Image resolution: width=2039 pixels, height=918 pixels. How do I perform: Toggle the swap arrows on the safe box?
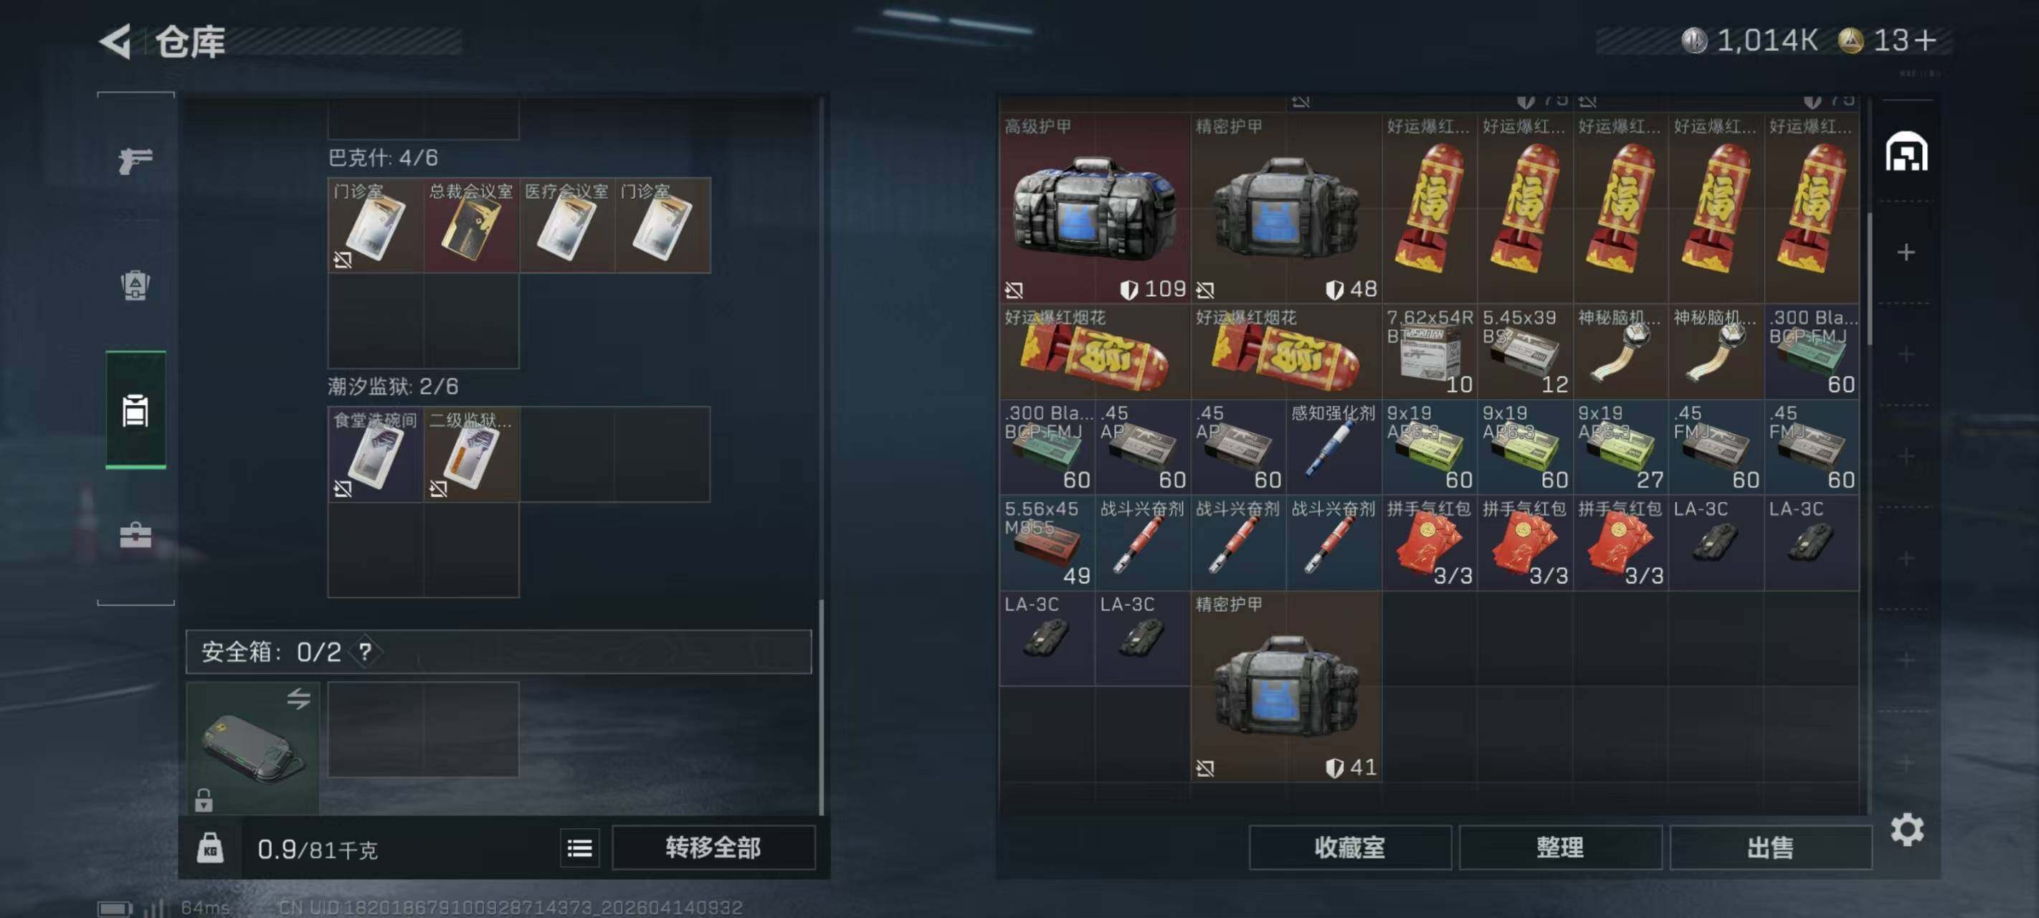[298, 698]
